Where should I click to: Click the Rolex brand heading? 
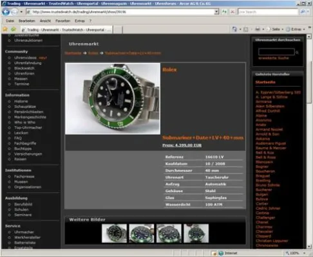pos(169,69)
